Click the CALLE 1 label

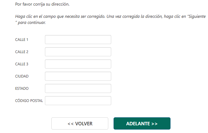22,40
